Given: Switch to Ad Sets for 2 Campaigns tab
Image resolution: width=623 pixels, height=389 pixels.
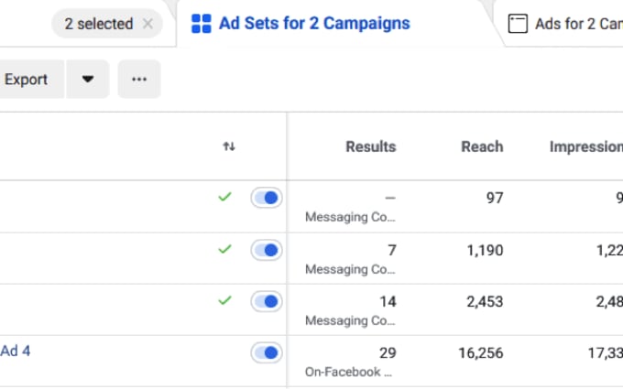Looking at the screenshot, I should (x=314, y=24).
